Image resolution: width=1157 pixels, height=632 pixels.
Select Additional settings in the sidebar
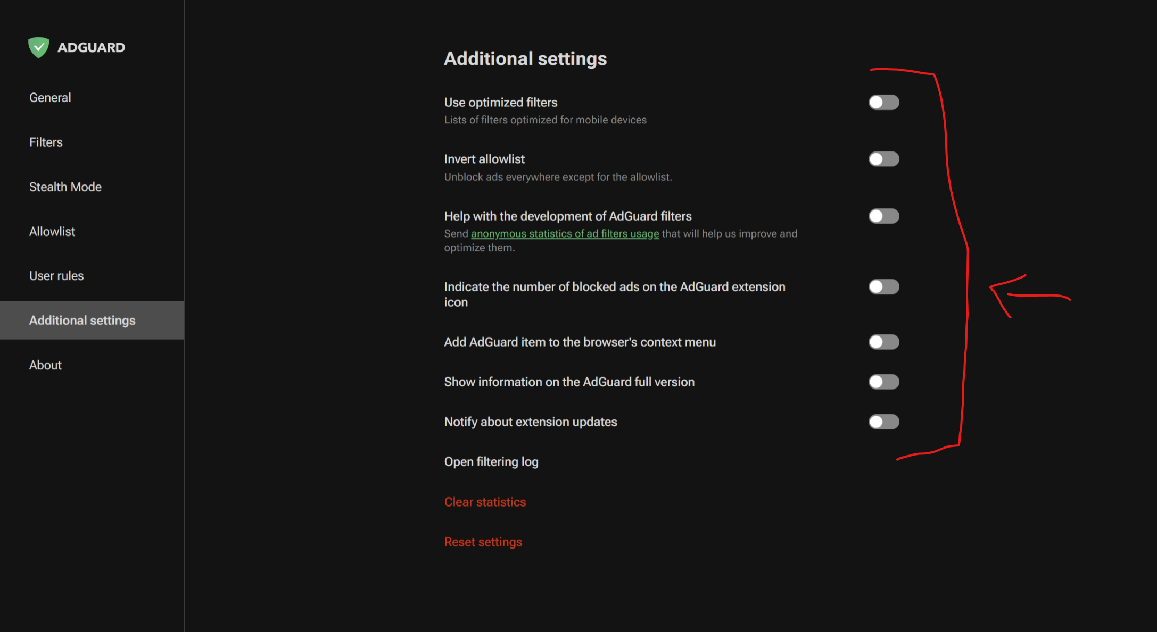pos(82,321)
